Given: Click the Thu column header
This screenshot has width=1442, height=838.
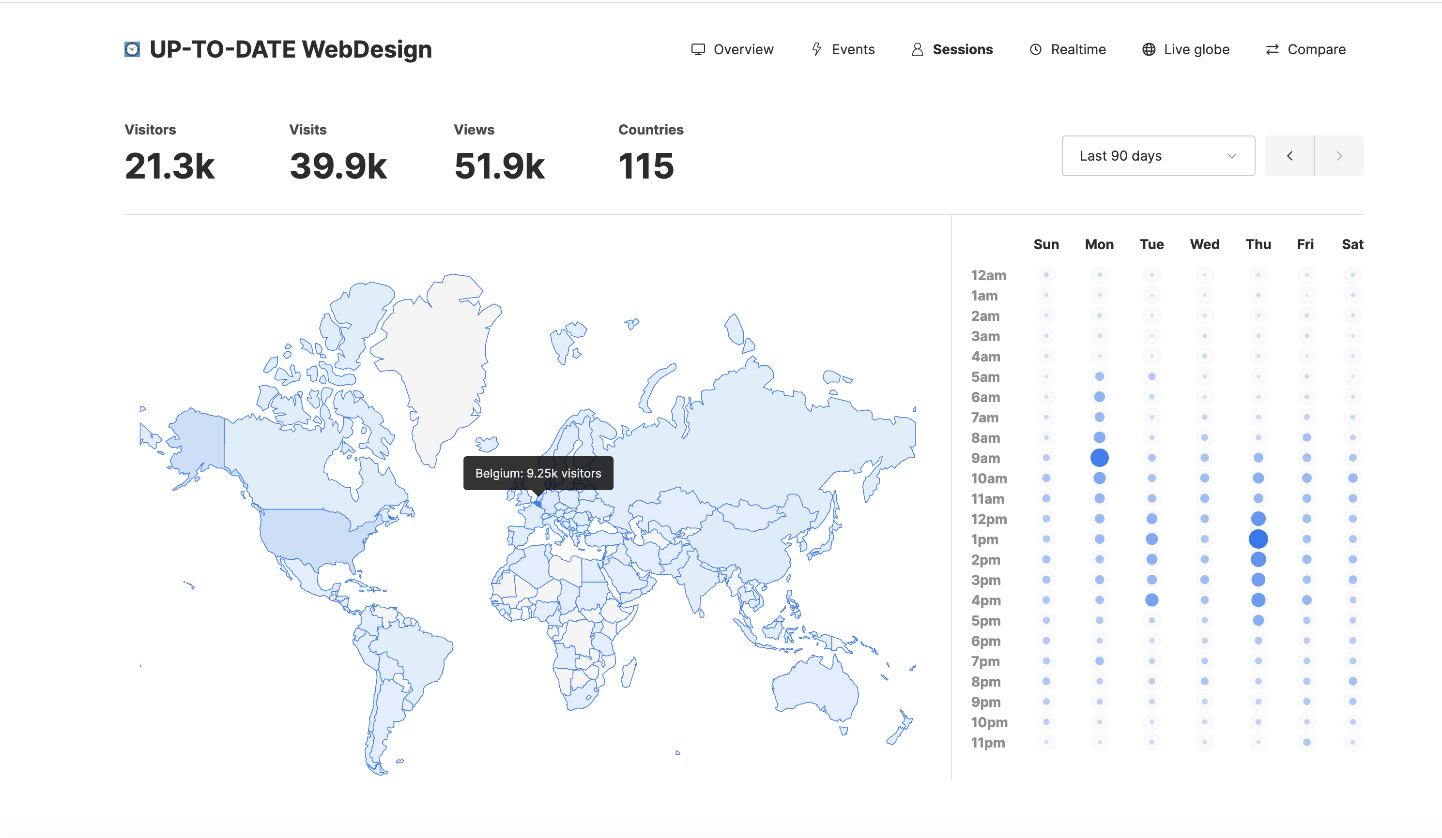Looking at the screenshot, I should coord(1258,245).
